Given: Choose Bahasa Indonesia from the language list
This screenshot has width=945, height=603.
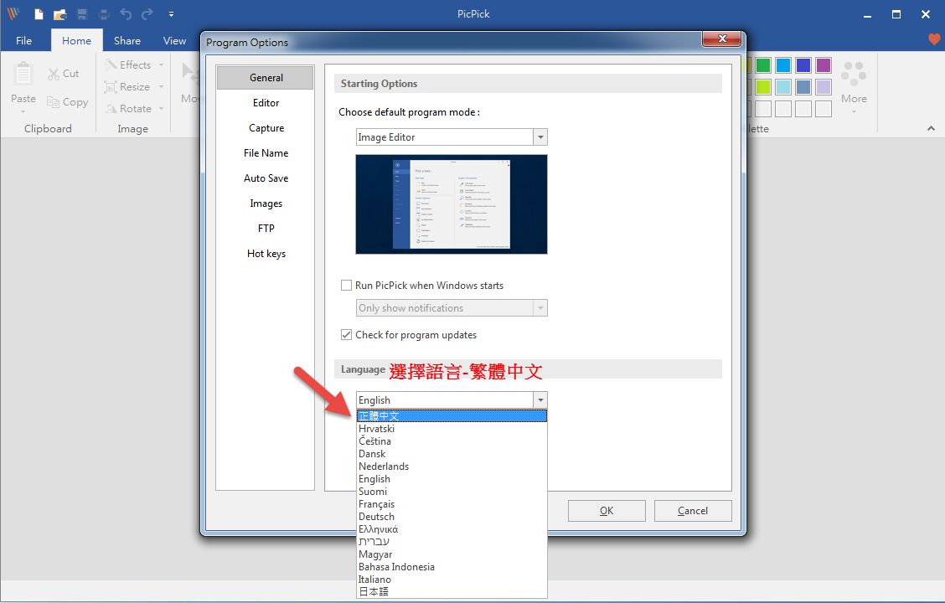Looking at the screenshot, I should [452, 568].
